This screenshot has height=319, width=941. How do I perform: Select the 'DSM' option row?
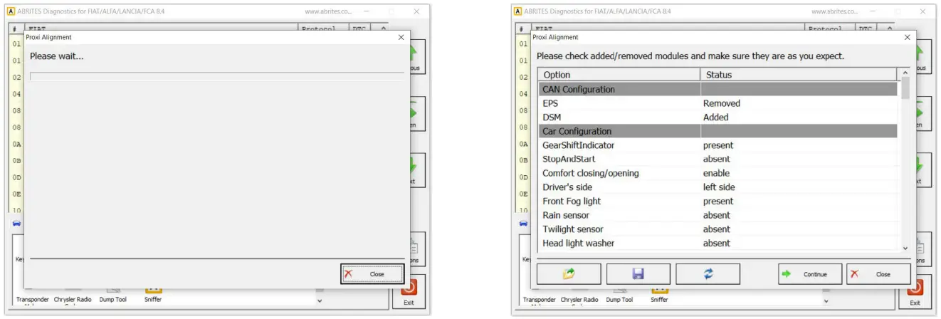click(717, 117)
